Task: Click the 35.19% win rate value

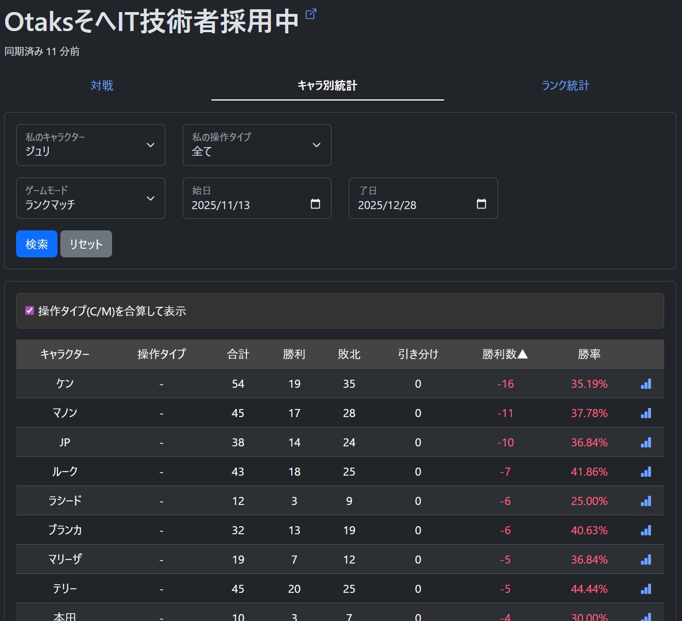Action: (589, 384)
